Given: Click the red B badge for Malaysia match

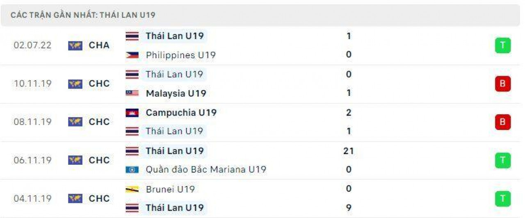Looking at the screenshot, I should tap(502, 84).
